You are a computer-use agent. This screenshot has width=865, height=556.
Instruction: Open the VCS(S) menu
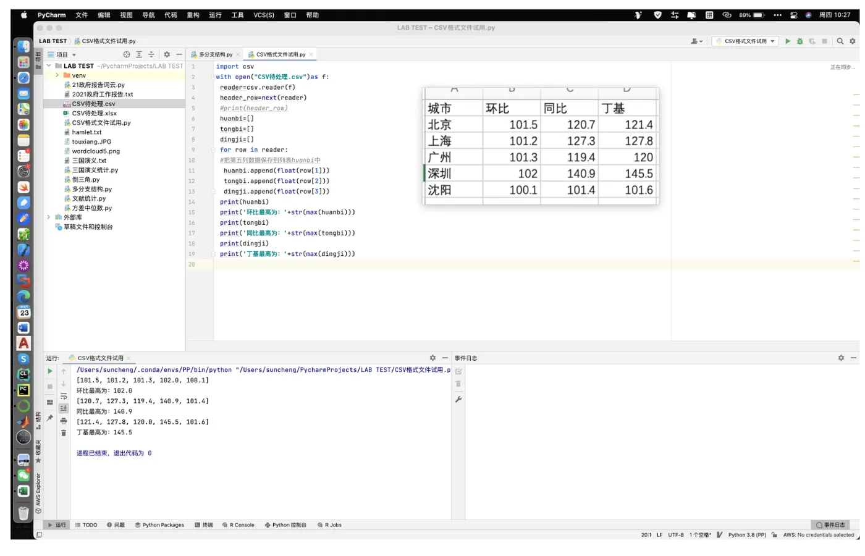(x=264, y=15)
